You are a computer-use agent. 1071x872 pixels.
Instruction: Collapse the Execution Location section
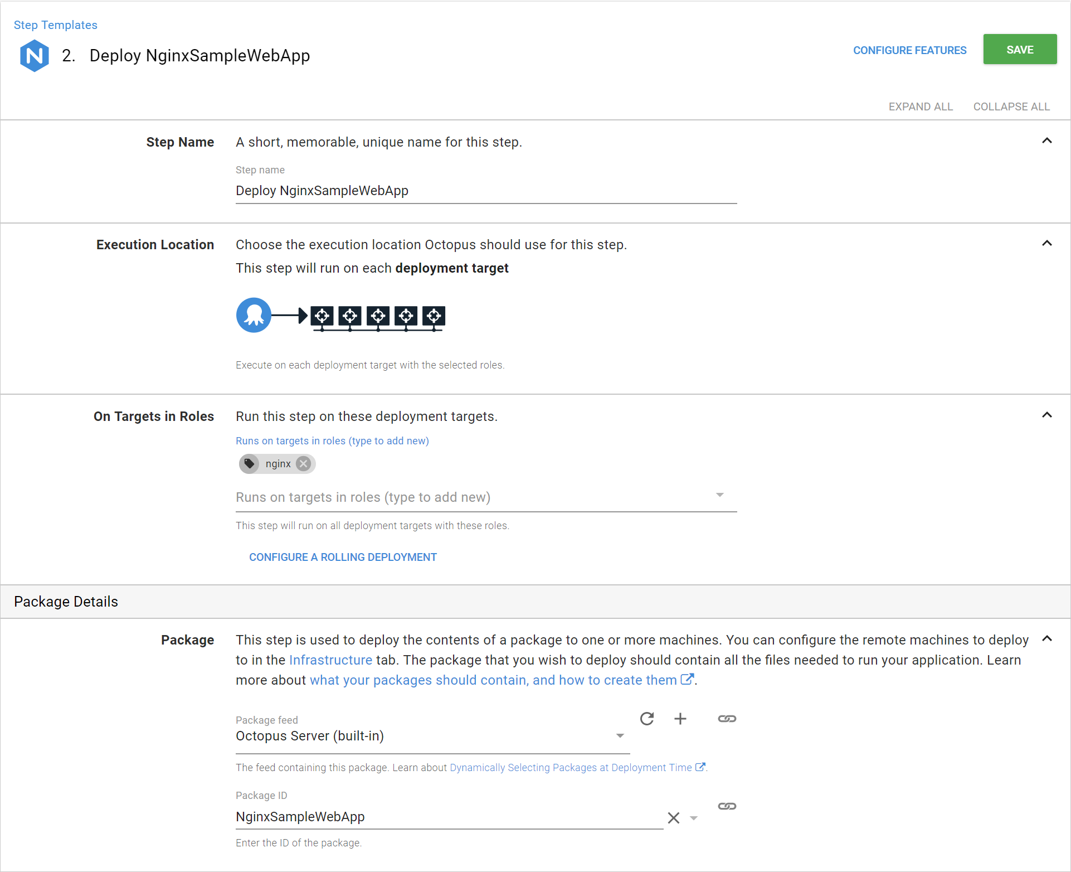pyautogui.click(x=1046, y=244)
